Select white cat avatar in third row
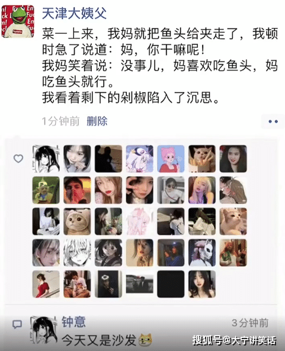Viewport: 285px width, 351px height. pos(233,221)
